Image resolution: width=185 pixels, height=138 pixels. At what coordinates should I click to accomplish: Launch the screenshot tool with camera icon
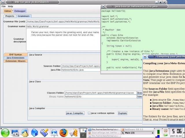[15, 133]
